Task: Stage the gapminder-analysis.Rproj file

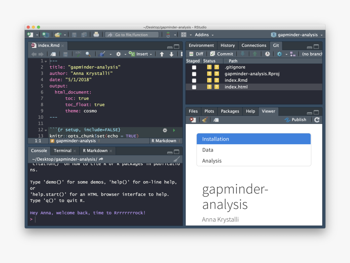Action: coord(194,74)
